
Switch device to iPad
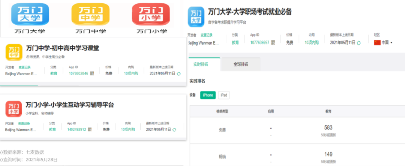(224, 95)
